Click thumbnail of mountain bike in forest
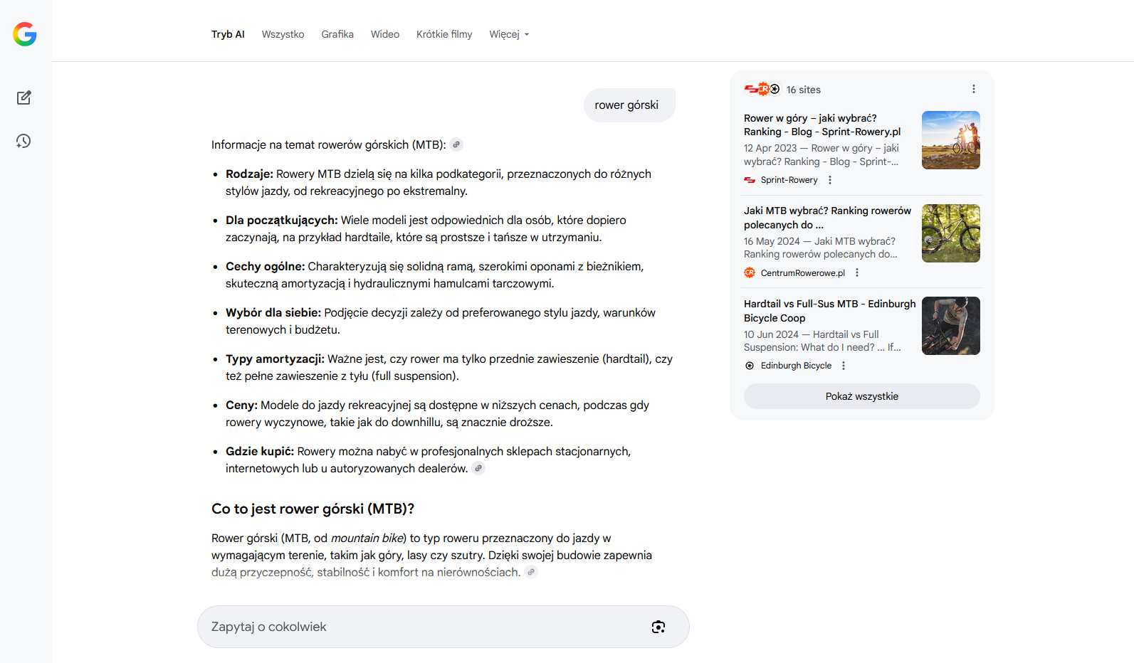This screenshot has height=663, width=1134. 951,233
